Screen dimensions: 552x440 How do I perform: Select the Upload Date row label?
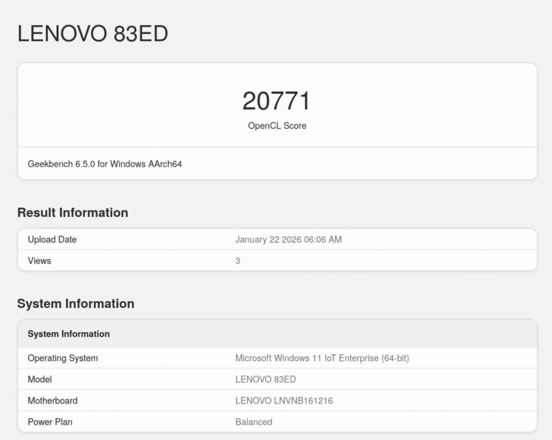(52, 239)
